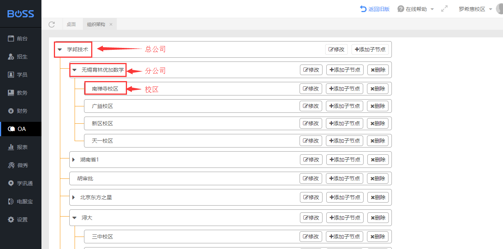Delete the 广益校区 node

click(378, 106)
